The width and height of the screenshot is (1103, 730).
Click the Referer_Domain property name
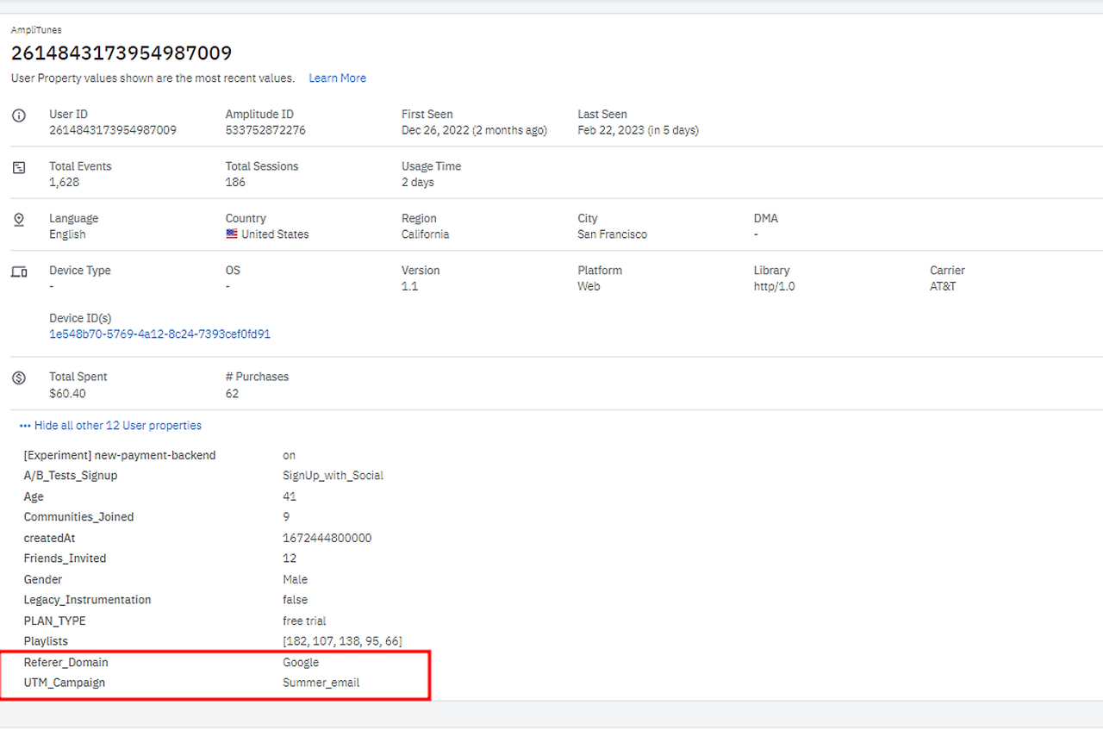tap(65, 663)
